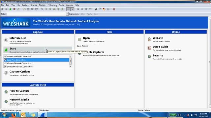Open the Analyze menu
The width and height of the screenshot is (211, 118).
[34, 5]
